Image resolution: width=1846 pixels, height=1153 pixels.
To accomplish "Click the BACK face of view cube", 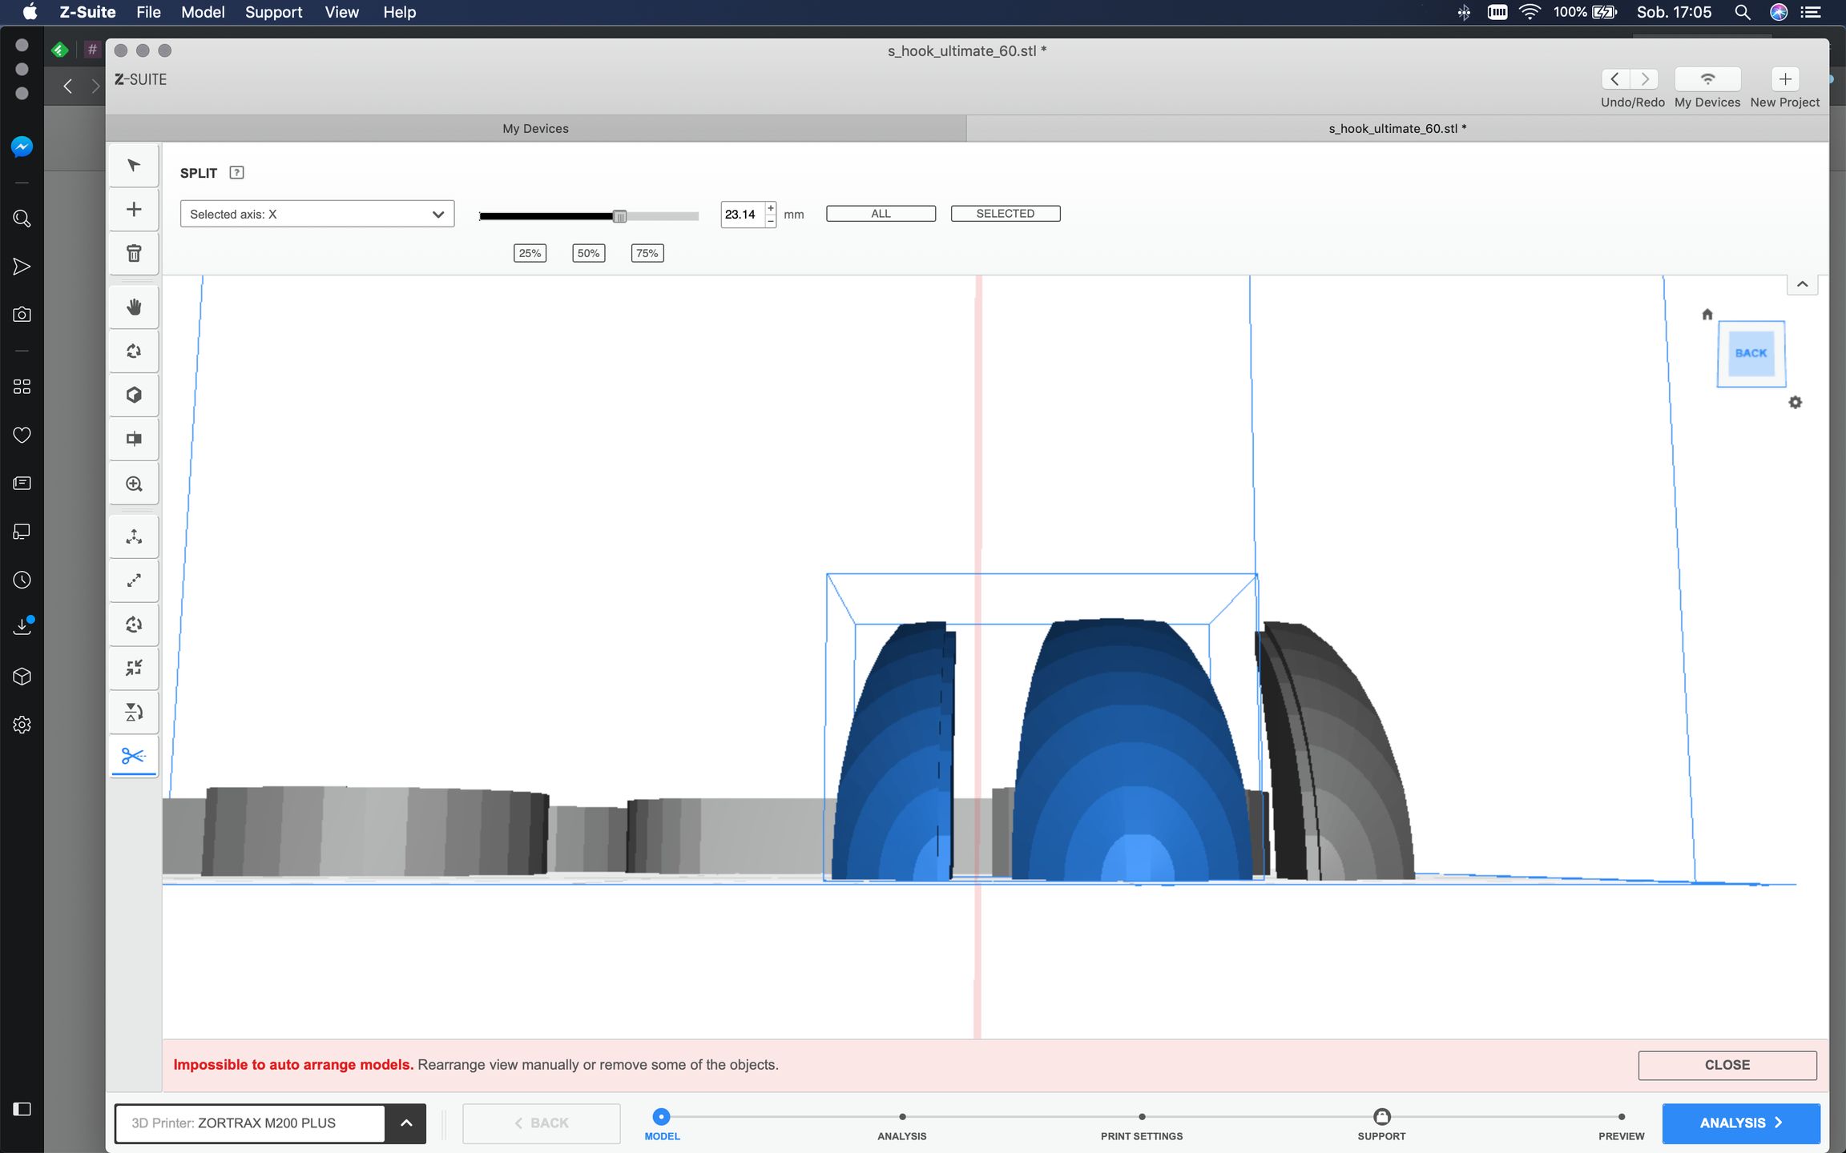I will coord(1751,353).
